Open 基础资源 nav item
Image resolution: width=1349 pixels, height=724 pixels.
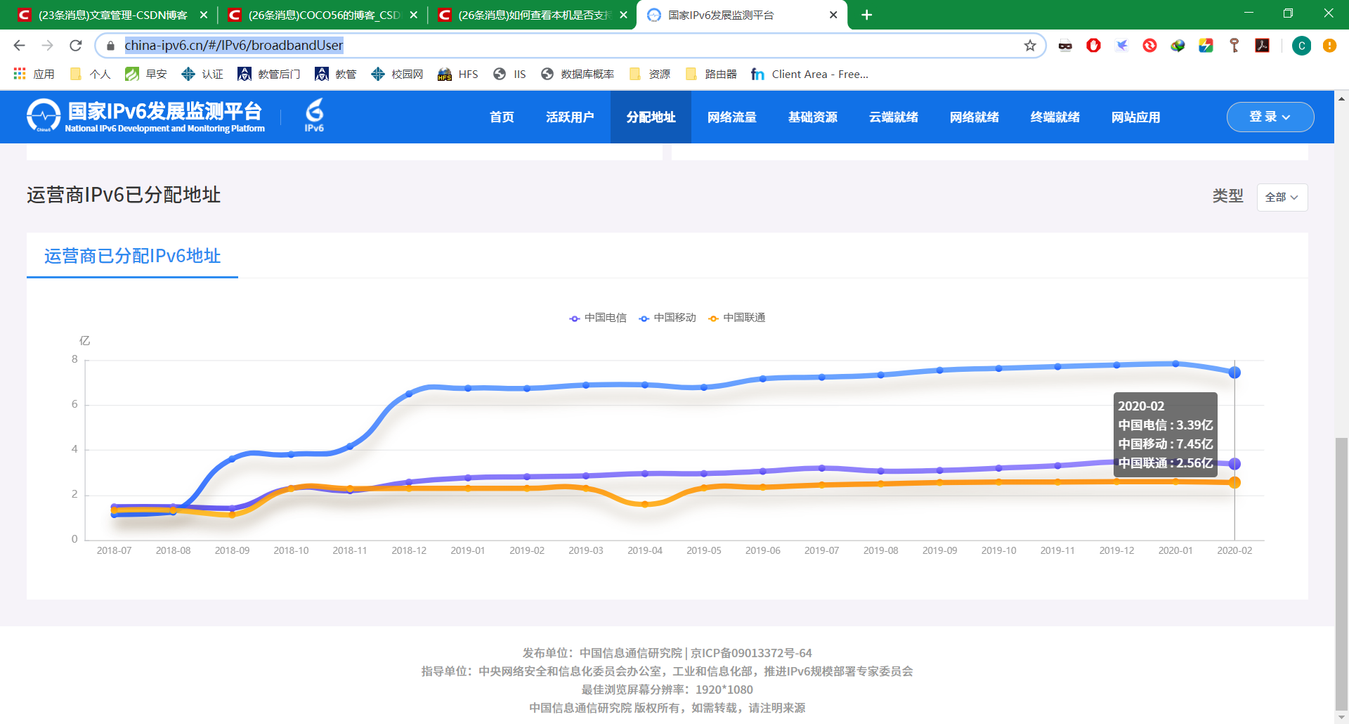click(813, 117)
